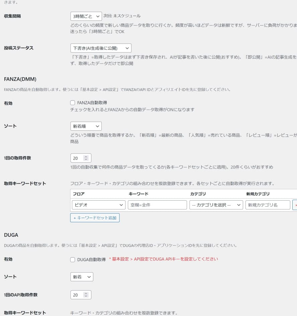Open the フロア dropdown set to ビデオ
The height and width of the screenshot is (316, 297).
(98, 205)
